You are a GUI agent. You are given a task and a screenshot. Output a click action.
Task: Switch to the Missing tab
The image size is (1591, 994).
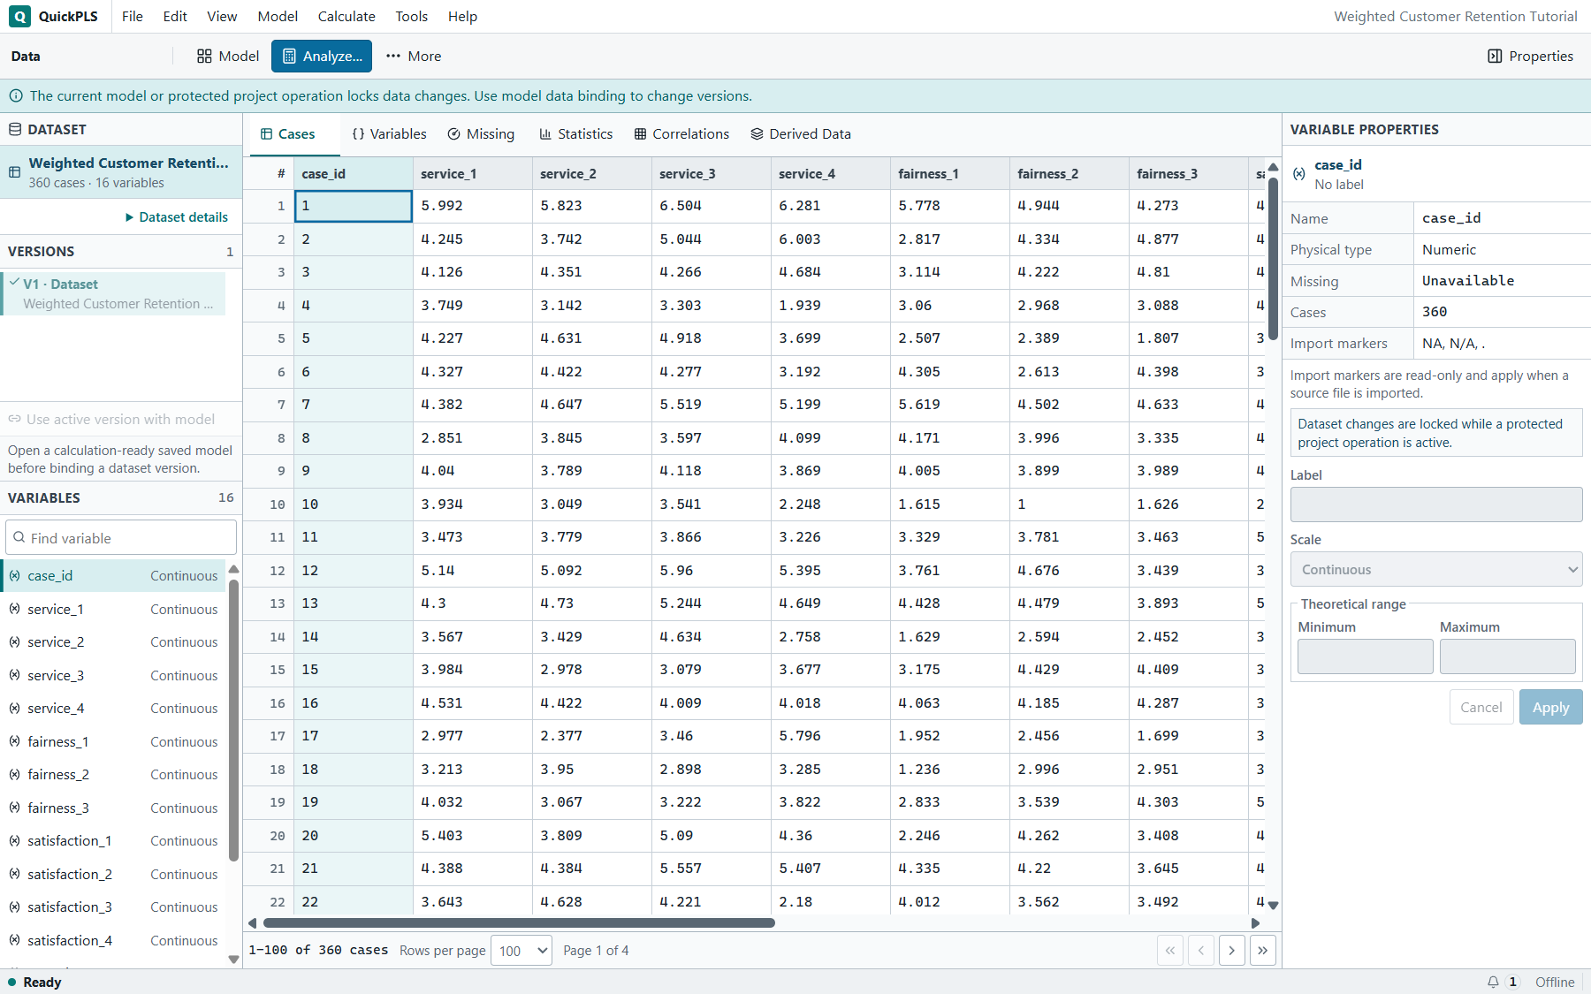481,133
